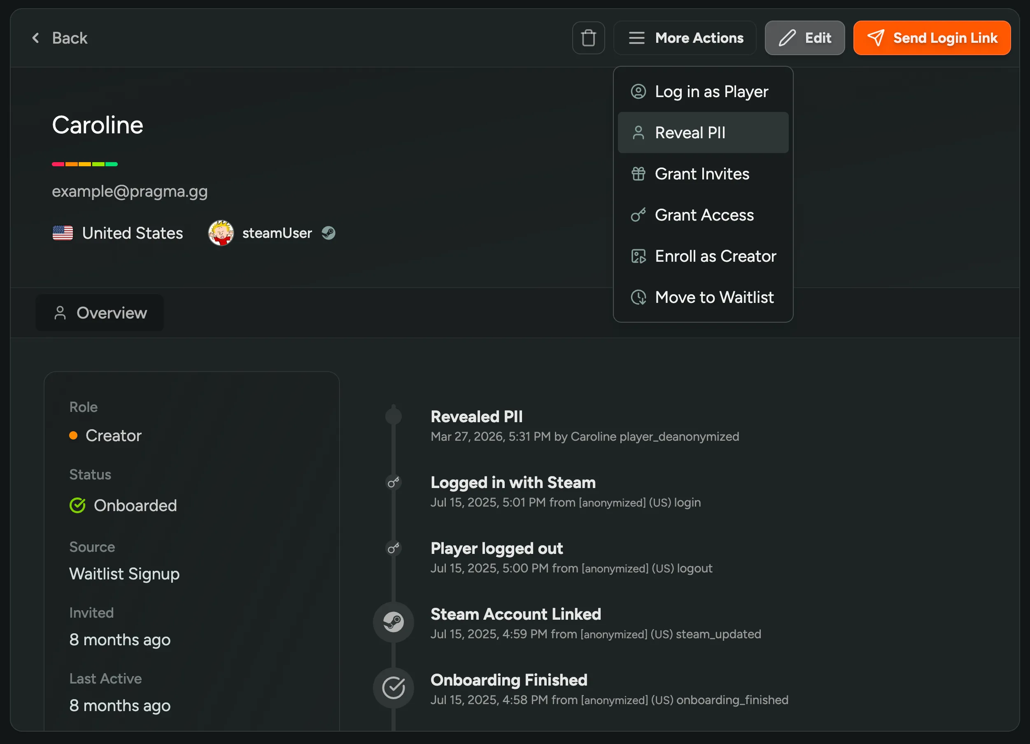Click the Onboarding Finished checkmark marker
Image resolution: width=1030 pixels, height=744 pixels.
click(x=393, y=688)
